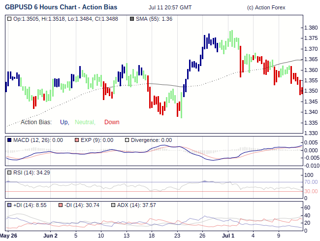Click the 1.380 price axis label
This screenshot has width=320, height=241.
pyautogui.click(x=310, y=28)
